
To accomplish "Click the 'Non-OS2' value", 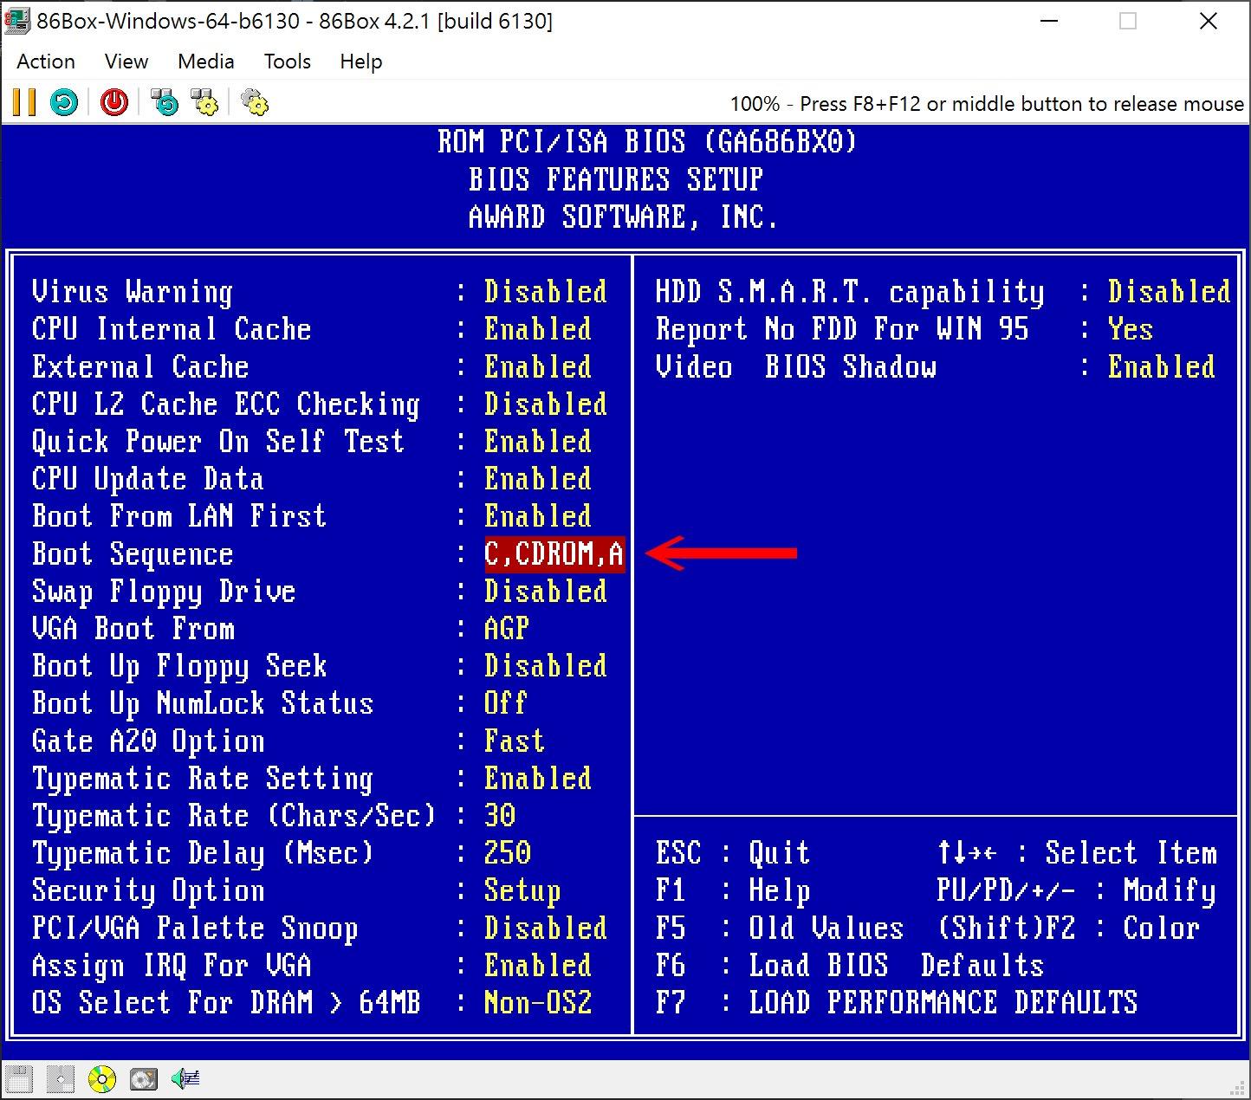I will (538, 1002).
